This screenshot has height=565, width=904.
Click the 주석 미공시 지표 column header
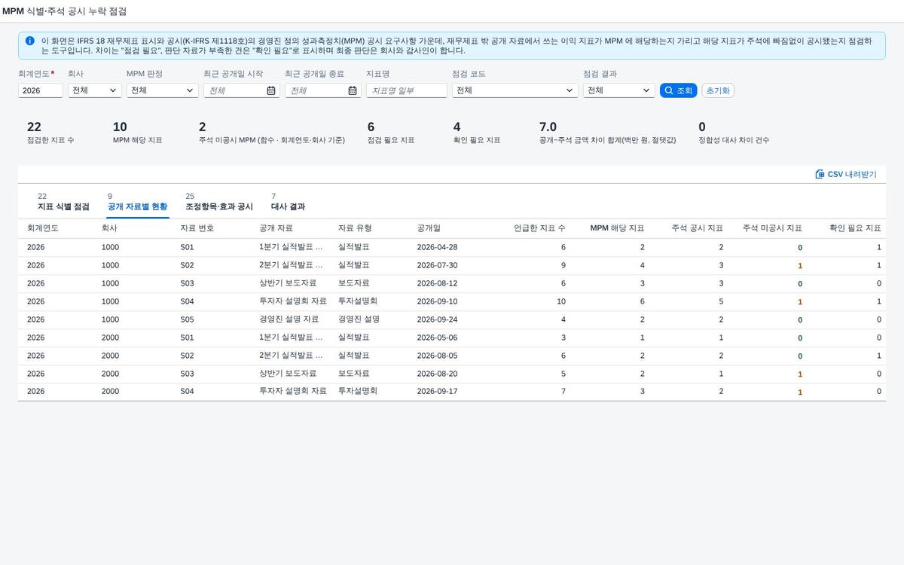tap(772, 228)
